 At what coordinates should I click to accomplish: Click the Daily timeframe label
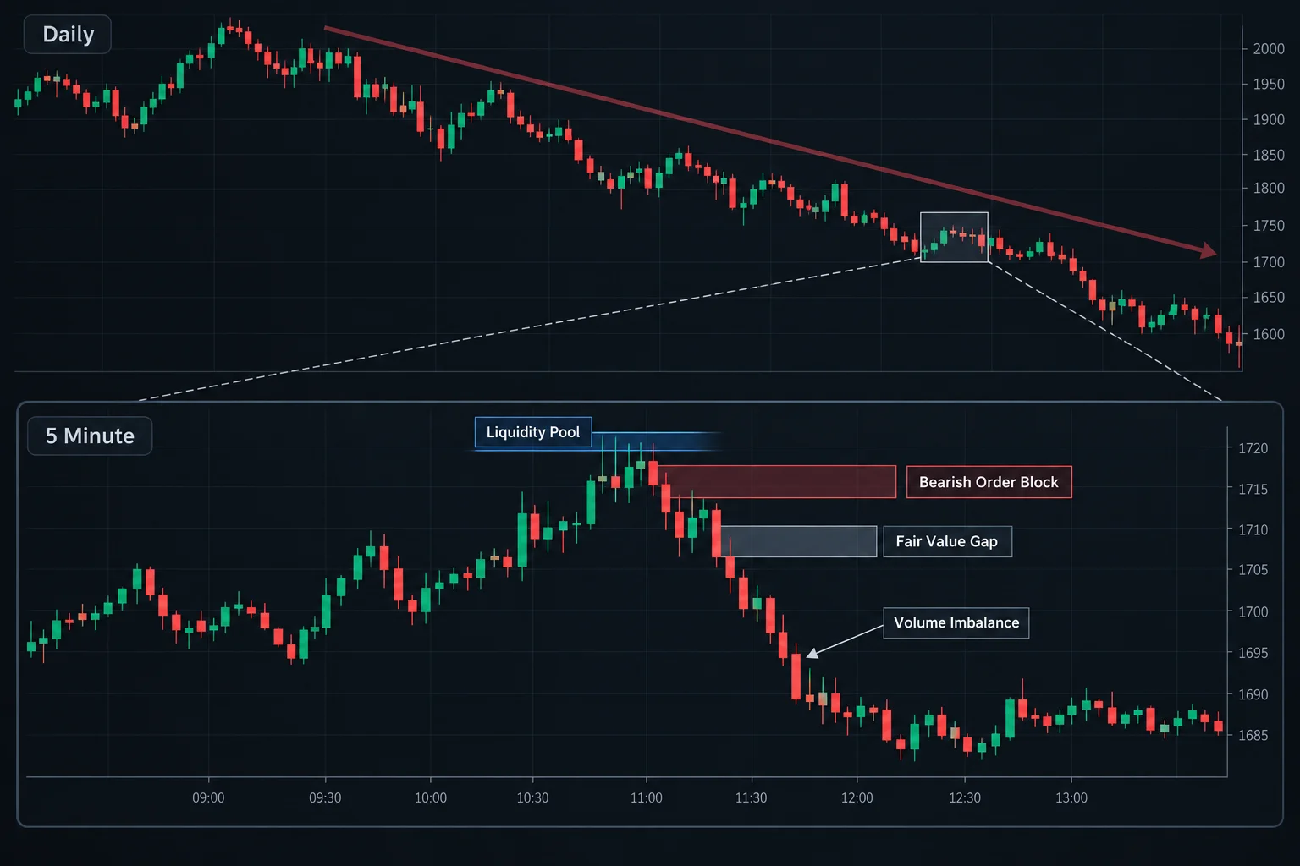click(68, 35)
